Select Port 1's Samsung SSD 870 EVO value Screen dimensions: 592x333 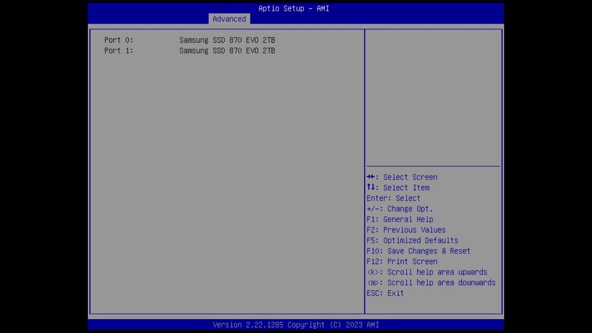point(227,51)
